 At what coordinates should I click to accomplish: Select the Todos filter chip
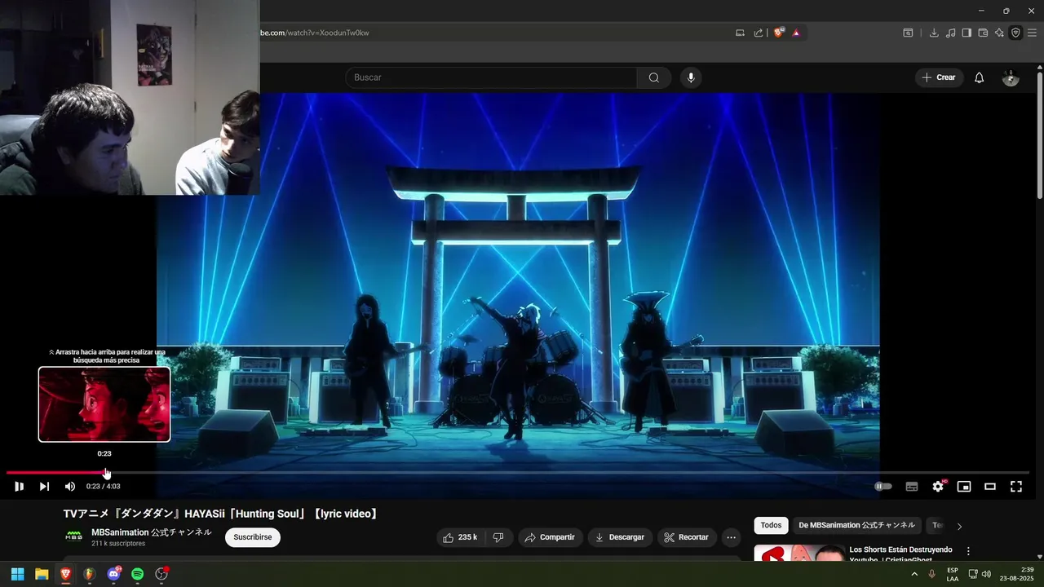(x=771, y=526)
